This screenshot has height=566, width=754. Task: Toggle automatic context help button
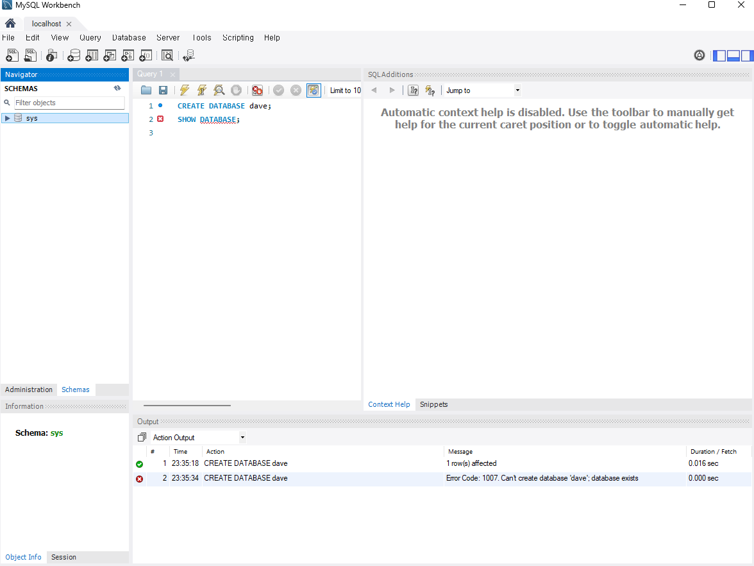(x=430, y=90)
